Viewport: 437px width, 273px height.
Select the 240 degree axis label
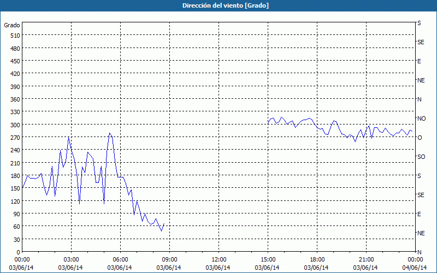(x=15, y=151)
